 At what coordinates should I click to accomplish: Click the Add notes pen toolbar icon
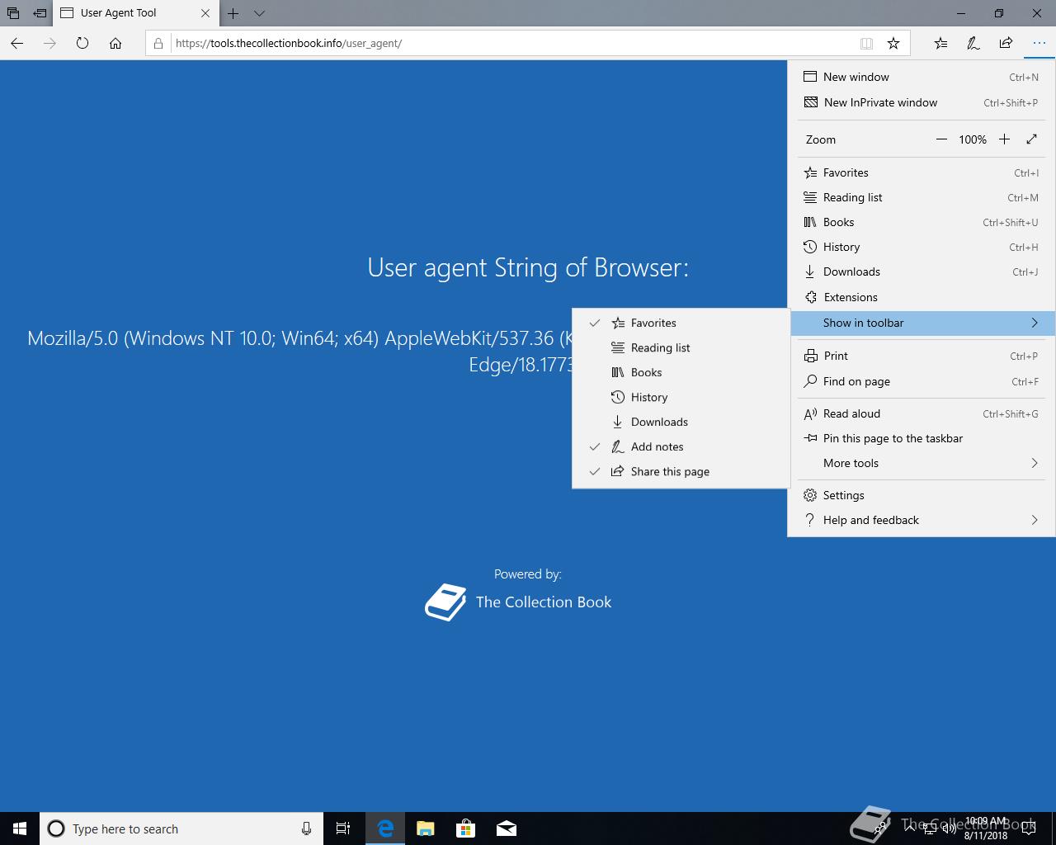pos(973,43)
